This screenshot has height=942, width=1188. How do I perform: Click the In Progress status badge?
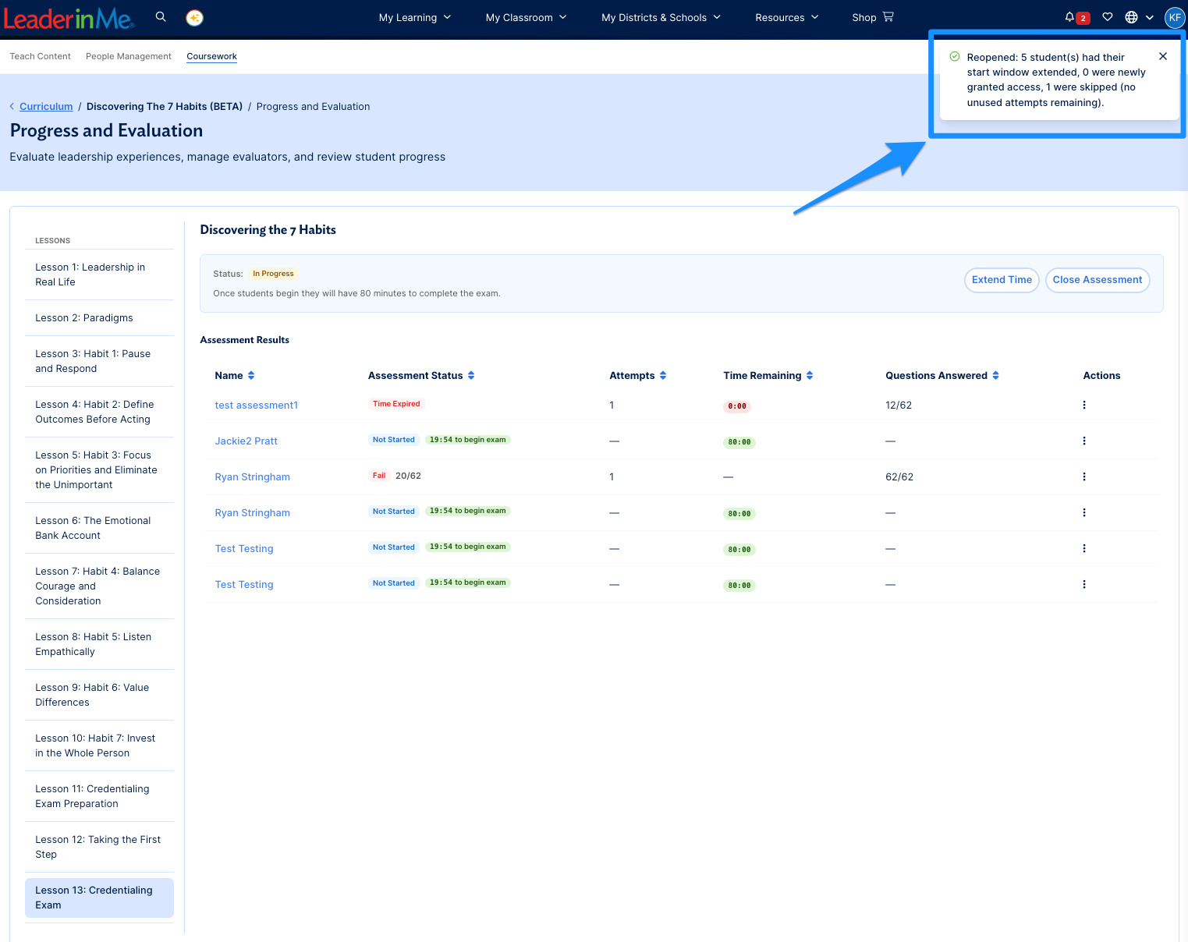click(x=273, y=274)
